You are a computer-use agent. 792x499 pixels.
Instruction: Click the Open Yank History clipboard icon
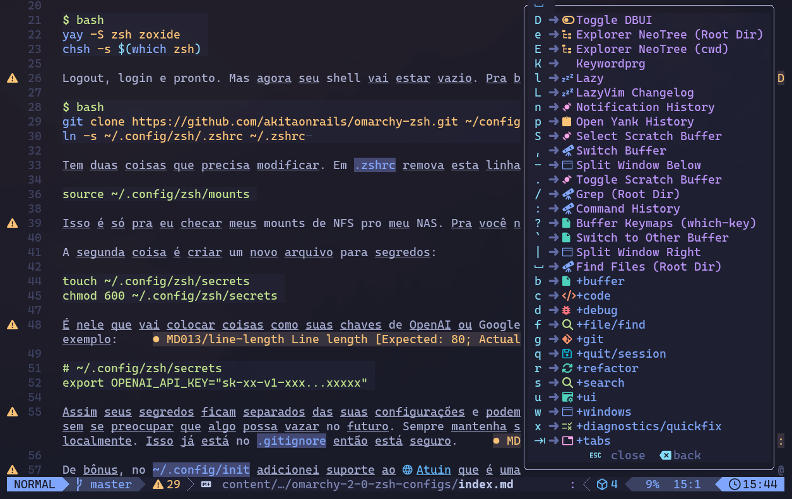pos(567,122)
